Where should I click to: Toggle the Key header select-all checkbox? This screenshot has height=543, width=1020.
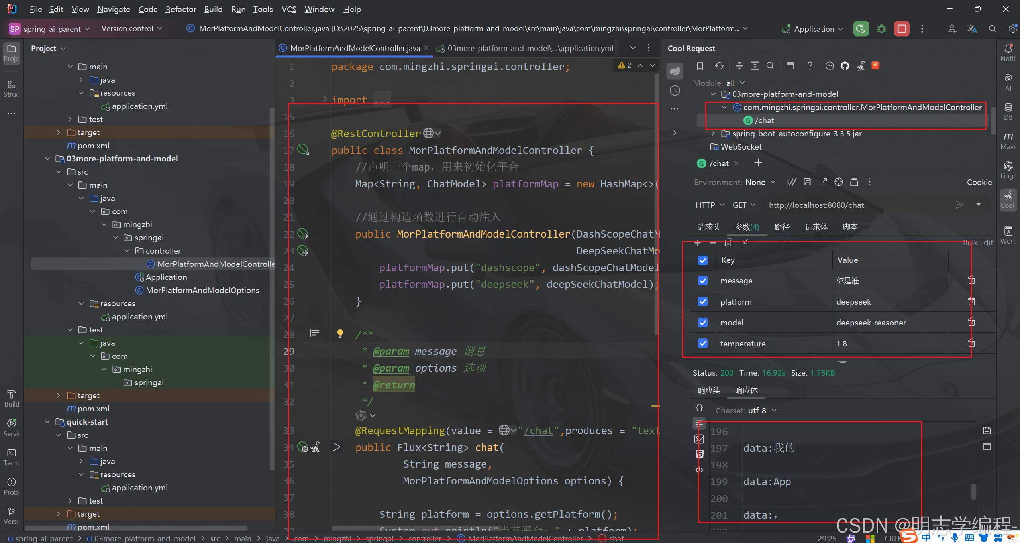point(703,260)
